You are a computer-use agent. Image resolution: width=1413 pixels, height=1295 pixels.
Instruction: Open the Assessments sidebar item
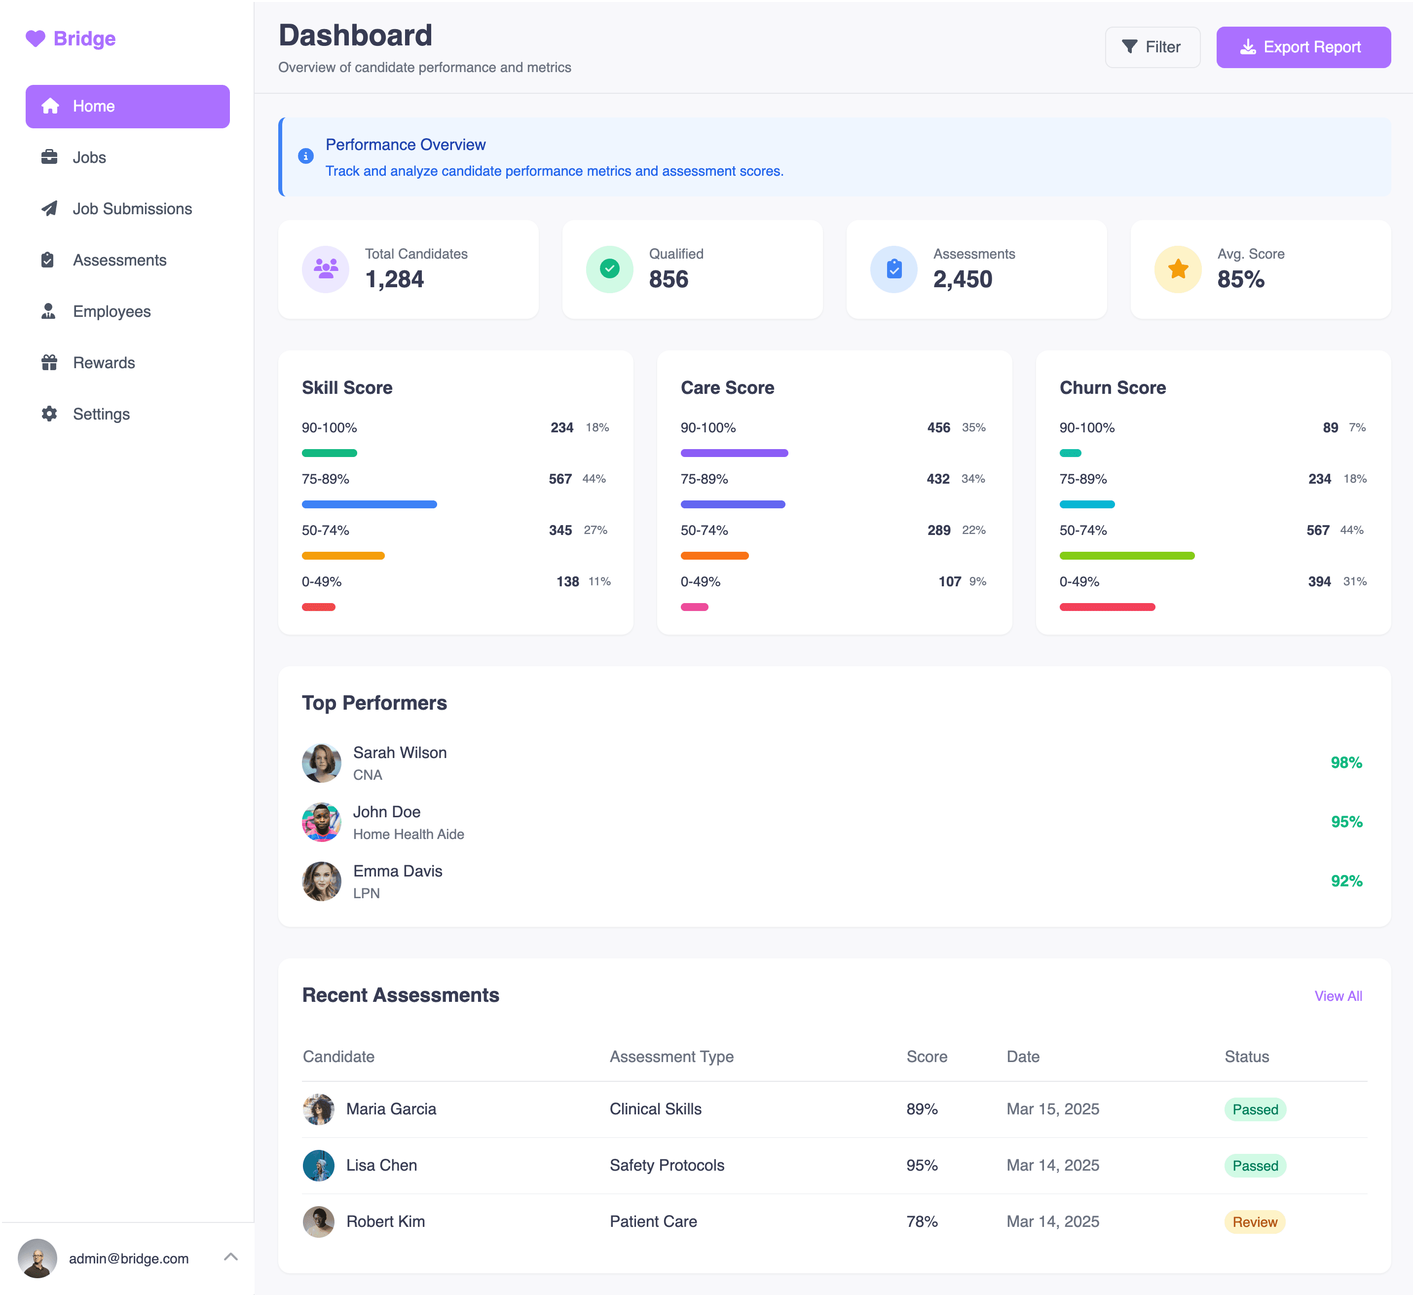119,260
